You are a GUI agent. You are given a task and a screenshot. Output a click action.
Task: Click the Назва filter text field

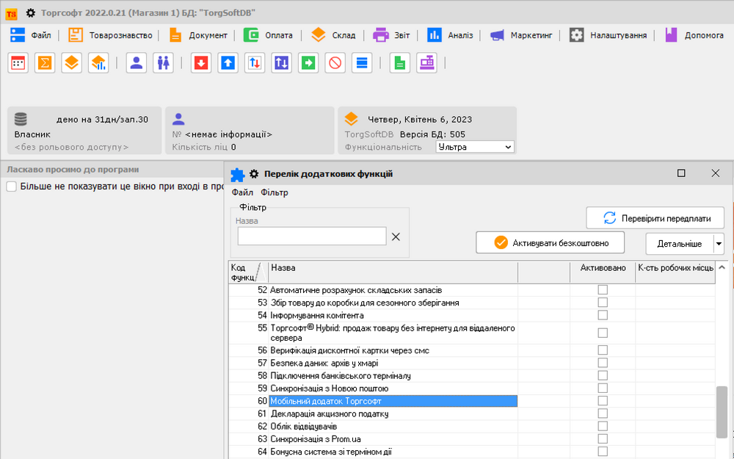pyautogui.click(x=312, y=236)
